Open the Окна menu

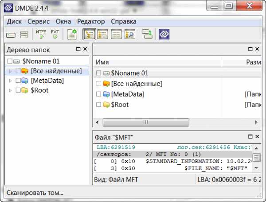[x=63, y=22]
